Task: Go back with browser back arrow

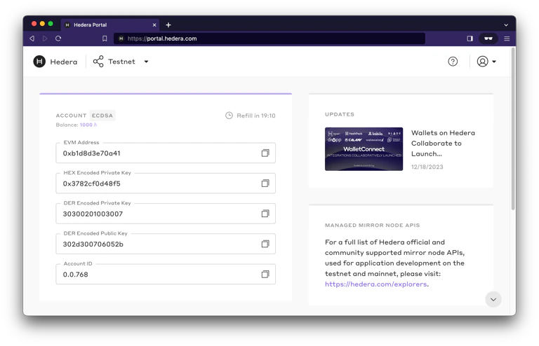Action: 32,39
